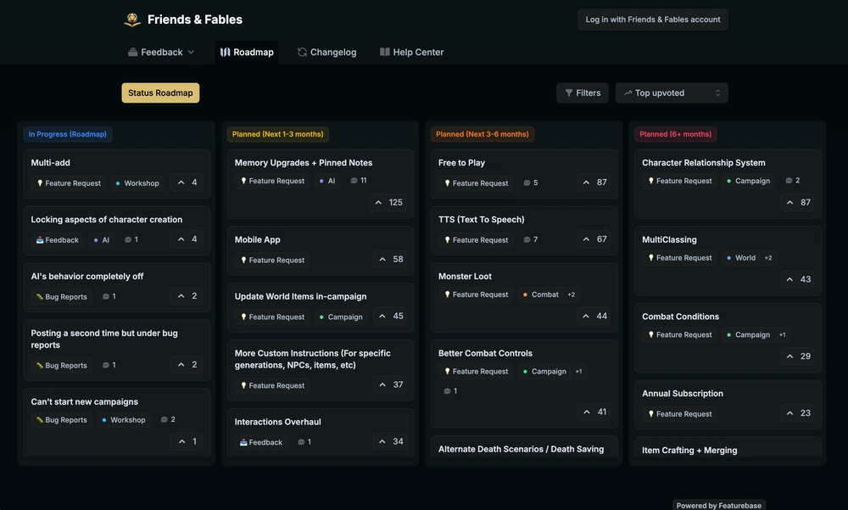
Task: Open the MultiClassing card title
Action: coord(669,240)
